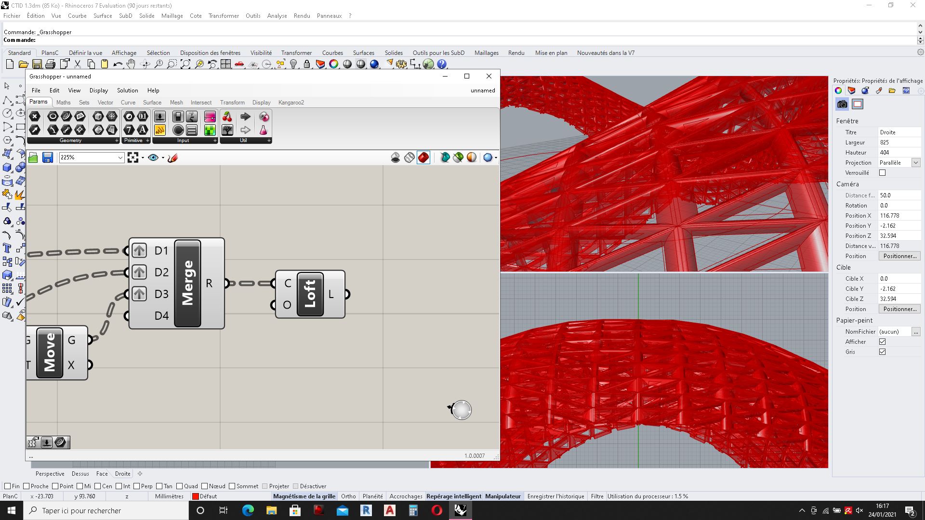Viewport: 925px width, 520px height.
Task: Enable the Cen object snap
Action: pos(98,486)
